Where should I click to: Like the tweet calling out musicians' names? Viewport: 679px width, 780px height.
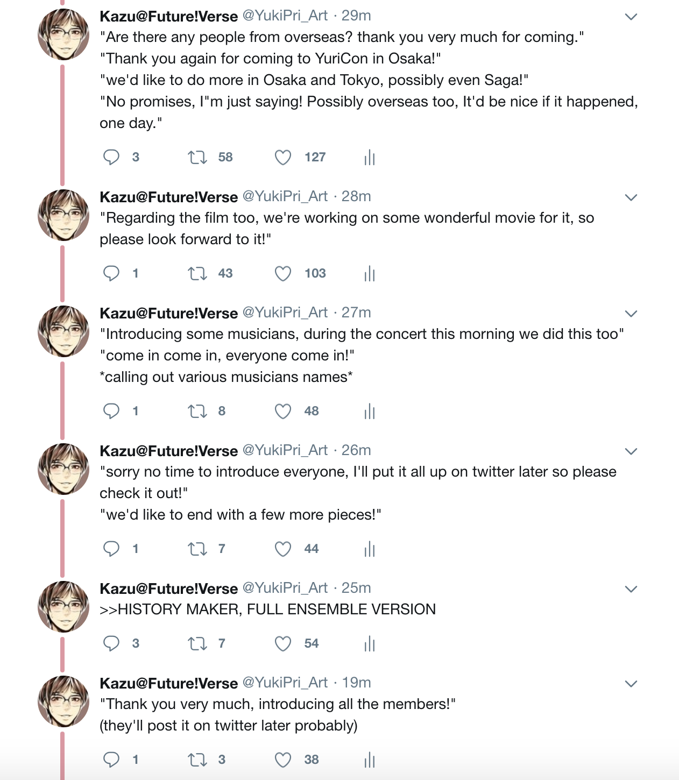point(283,411)
